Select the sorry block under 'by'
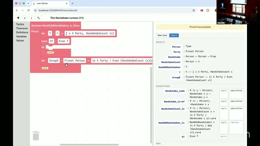 coord(50,52)
